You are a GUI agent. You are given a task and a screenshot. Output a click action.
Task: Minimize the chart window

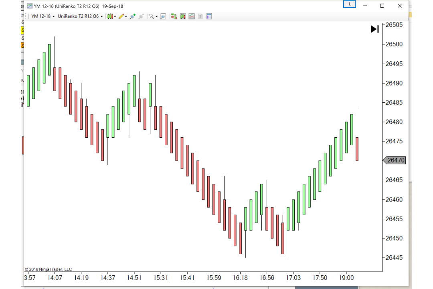365,6
